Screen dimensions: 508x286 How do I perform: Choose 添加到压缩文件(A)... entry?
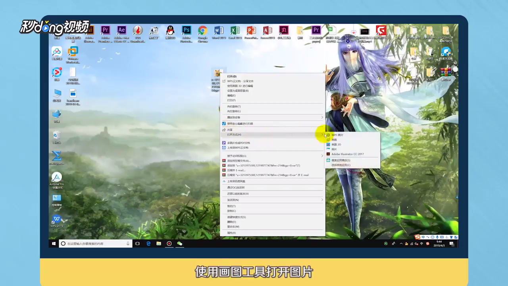point(273,160)
